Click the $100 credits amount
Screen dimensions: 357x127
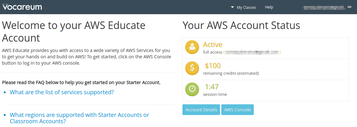pyautogui.click(x=213, y=66)
